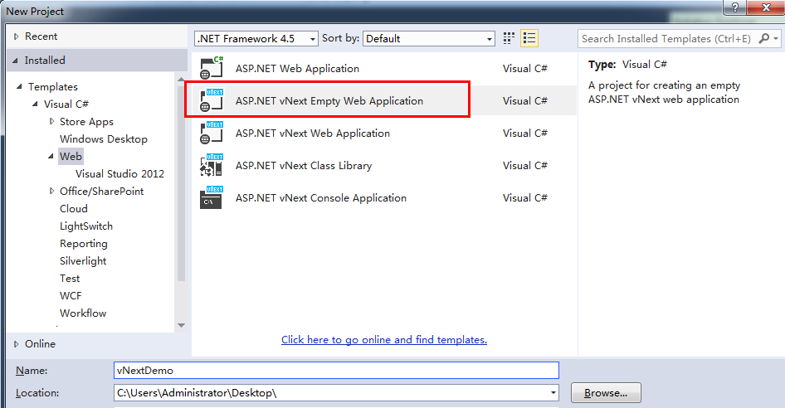
Task: Select the Reporting category
Action: pyautogui.click(x=84, y=244)
